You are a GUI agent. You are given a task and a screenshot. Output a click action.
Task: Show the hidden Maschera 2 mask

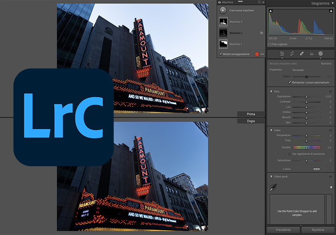pyautogui.click(x=261, y=33)
